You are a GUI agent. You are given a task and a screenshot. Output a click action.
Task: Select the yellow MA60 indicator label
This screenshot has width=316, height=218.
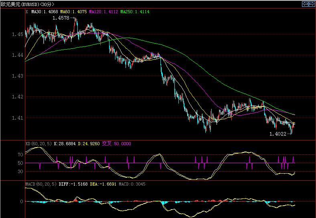click(x=73, y=12)
